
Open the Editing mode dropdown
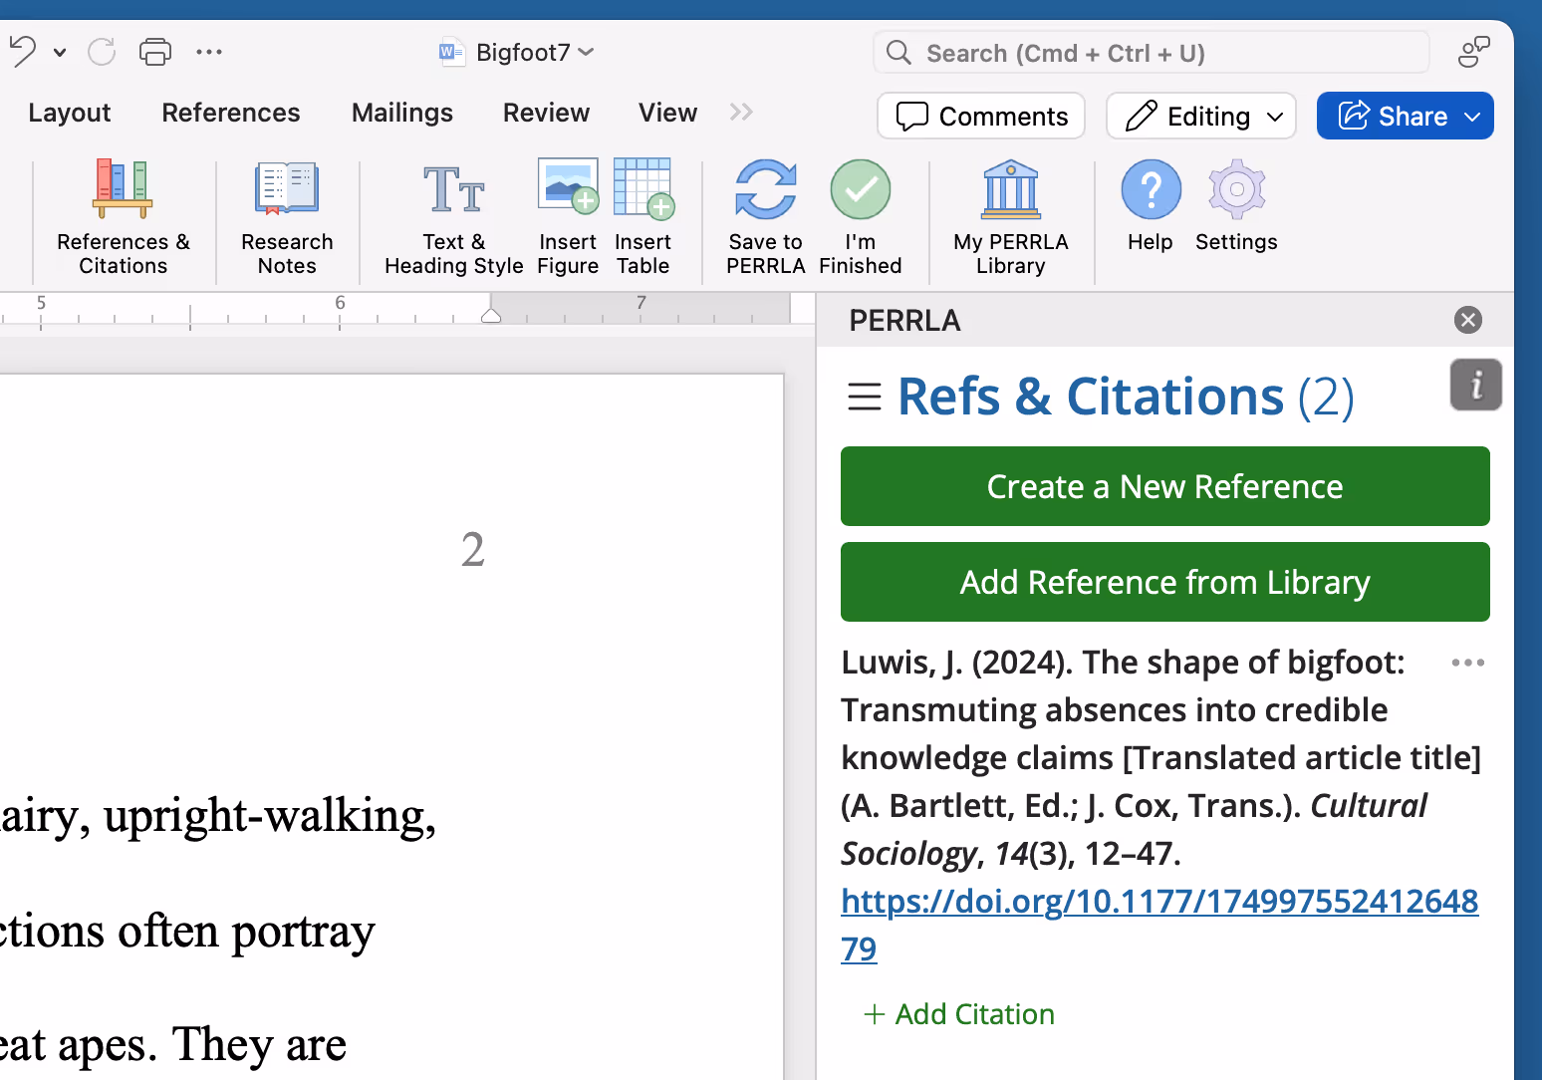coord(1201,116)
